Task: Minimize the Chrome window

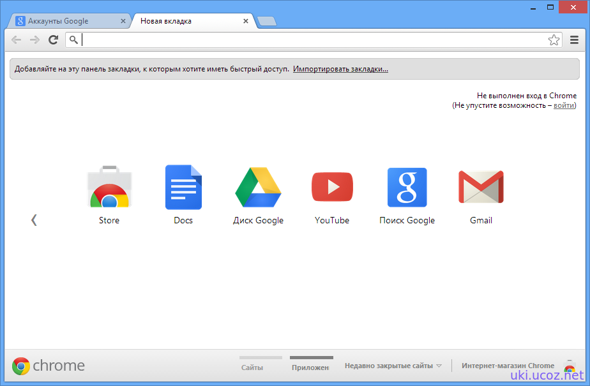Action: (533, 8)
